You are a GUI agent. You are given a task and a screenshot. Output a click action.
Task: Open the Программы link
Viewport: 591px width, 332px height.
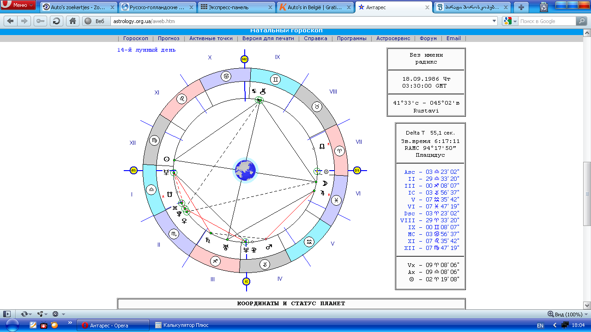coord(352,38)
